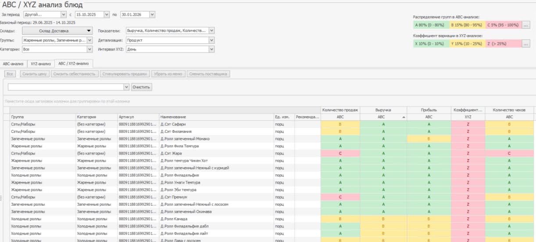Image resolution: width=536 pixels, height=242 pixels.
Task: Switch to the ABC-анализ tab
Action: (13, 64)
